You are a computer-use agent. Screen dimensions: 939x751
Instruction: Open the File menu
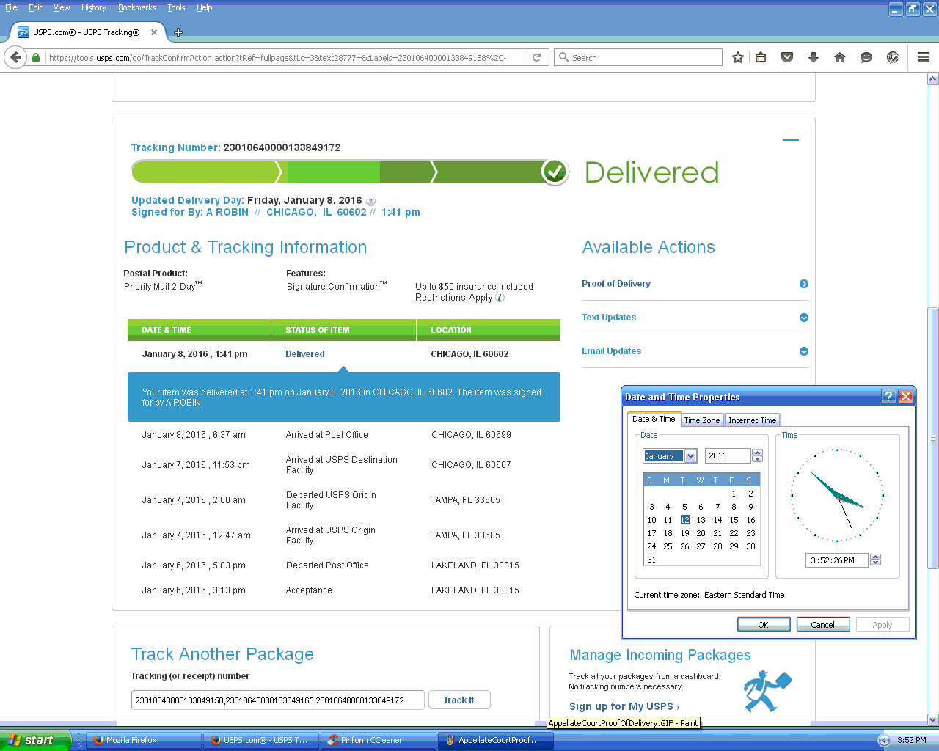pos(11,7)
